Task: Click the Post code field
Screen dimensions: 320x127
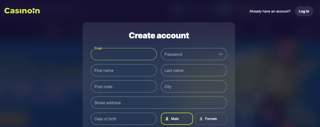Action: point(124,86)
